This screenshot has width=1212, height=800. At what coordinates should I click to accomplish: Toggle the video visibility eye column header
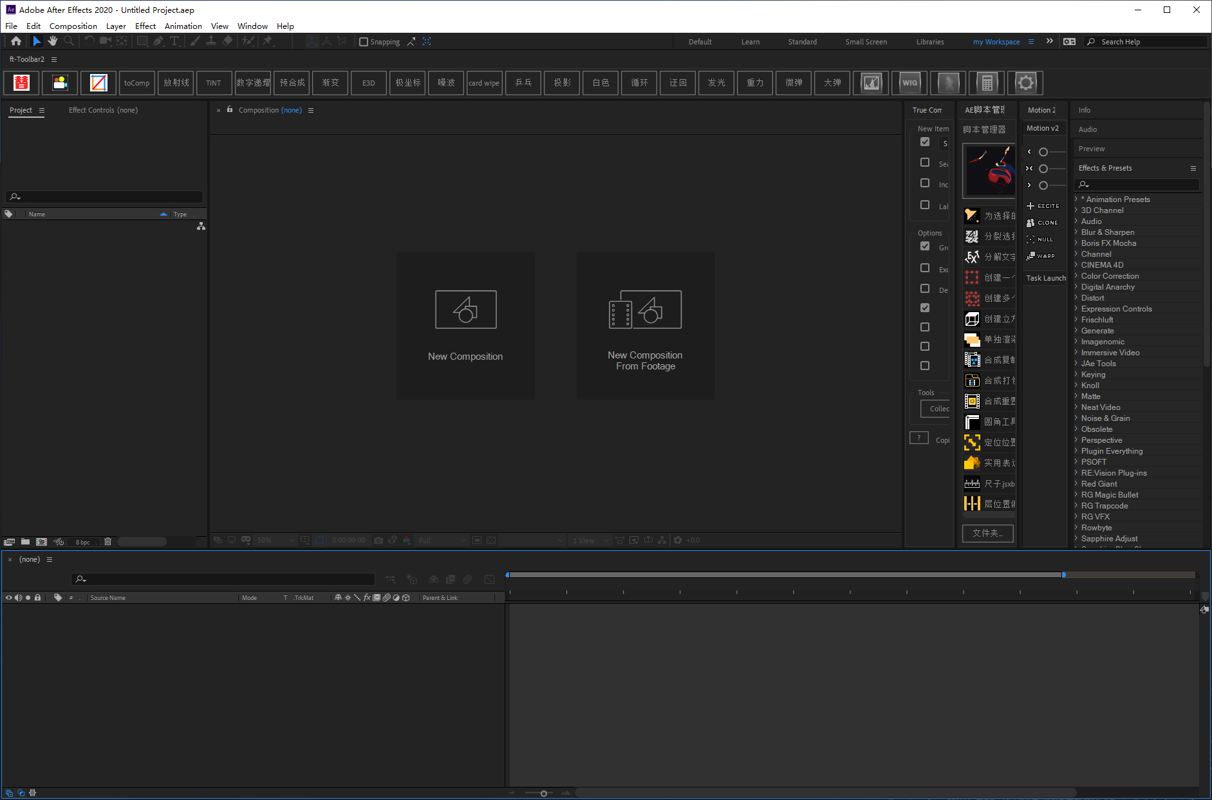coord(8,598)
